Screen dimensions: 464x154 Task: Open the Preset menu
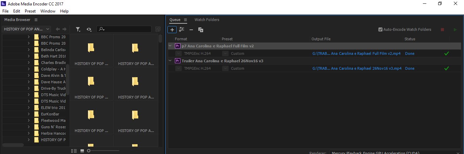click(x=30, y=11)
